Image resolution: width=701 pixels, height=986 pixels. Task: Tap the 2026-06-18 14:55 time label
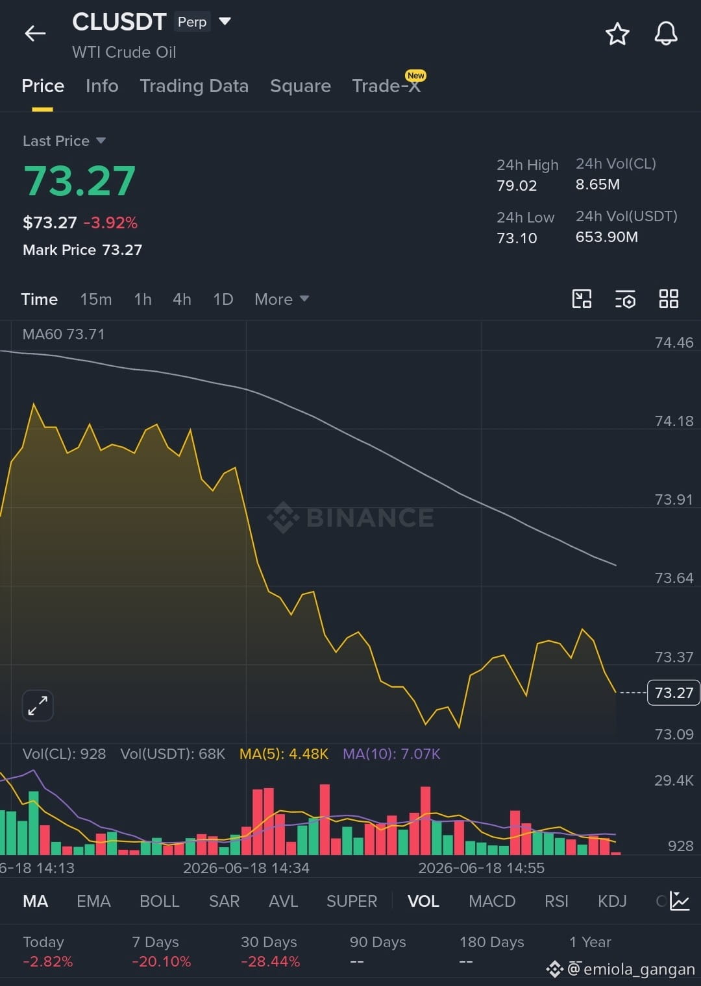tap(481, 868)
